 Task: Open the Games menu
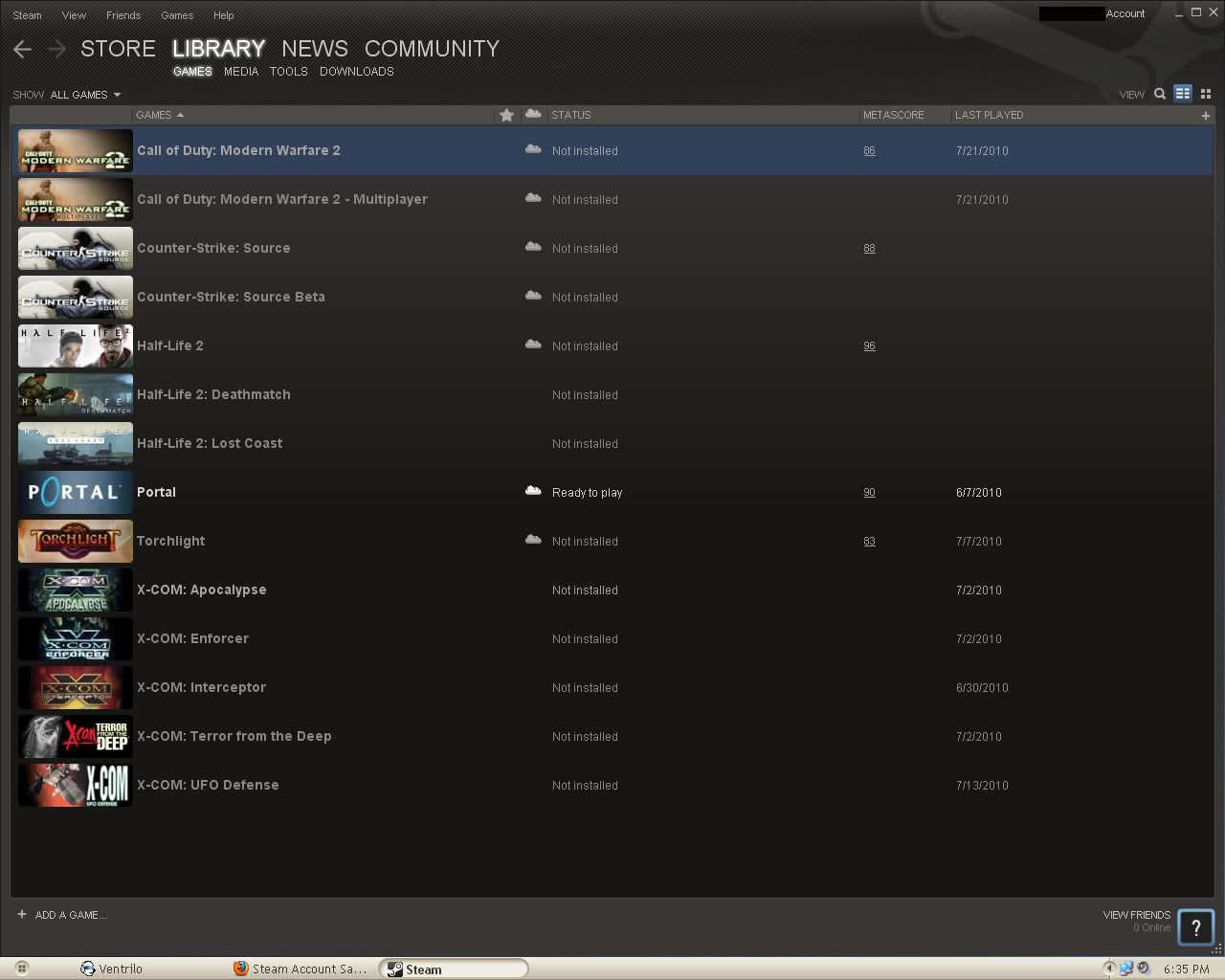coord(177,15)
